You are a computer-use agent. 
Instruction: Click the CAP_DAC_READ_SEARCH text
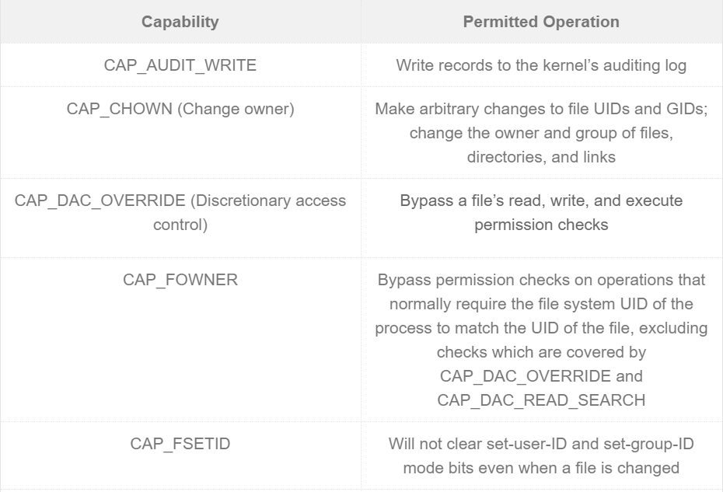[541, 400]
